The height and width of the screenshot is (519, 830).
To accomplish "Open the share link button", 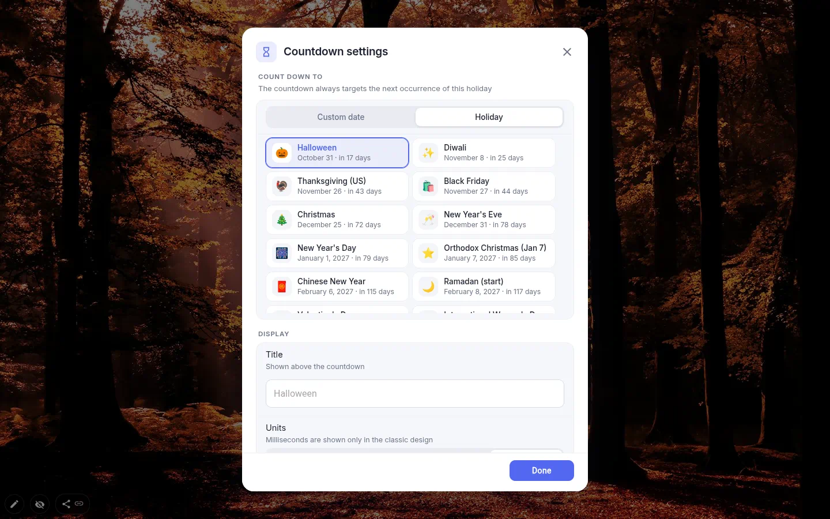I will click(73, 504).
